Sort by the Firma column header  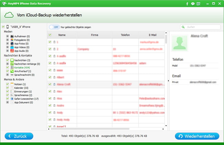point(94,35)
